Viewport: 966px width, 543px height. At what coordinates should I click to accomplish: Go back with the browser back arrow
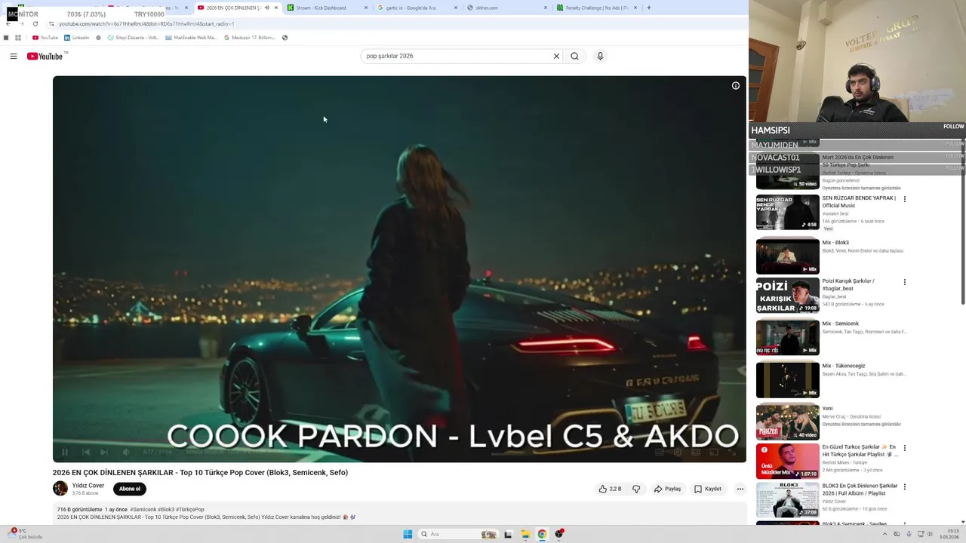8,24
